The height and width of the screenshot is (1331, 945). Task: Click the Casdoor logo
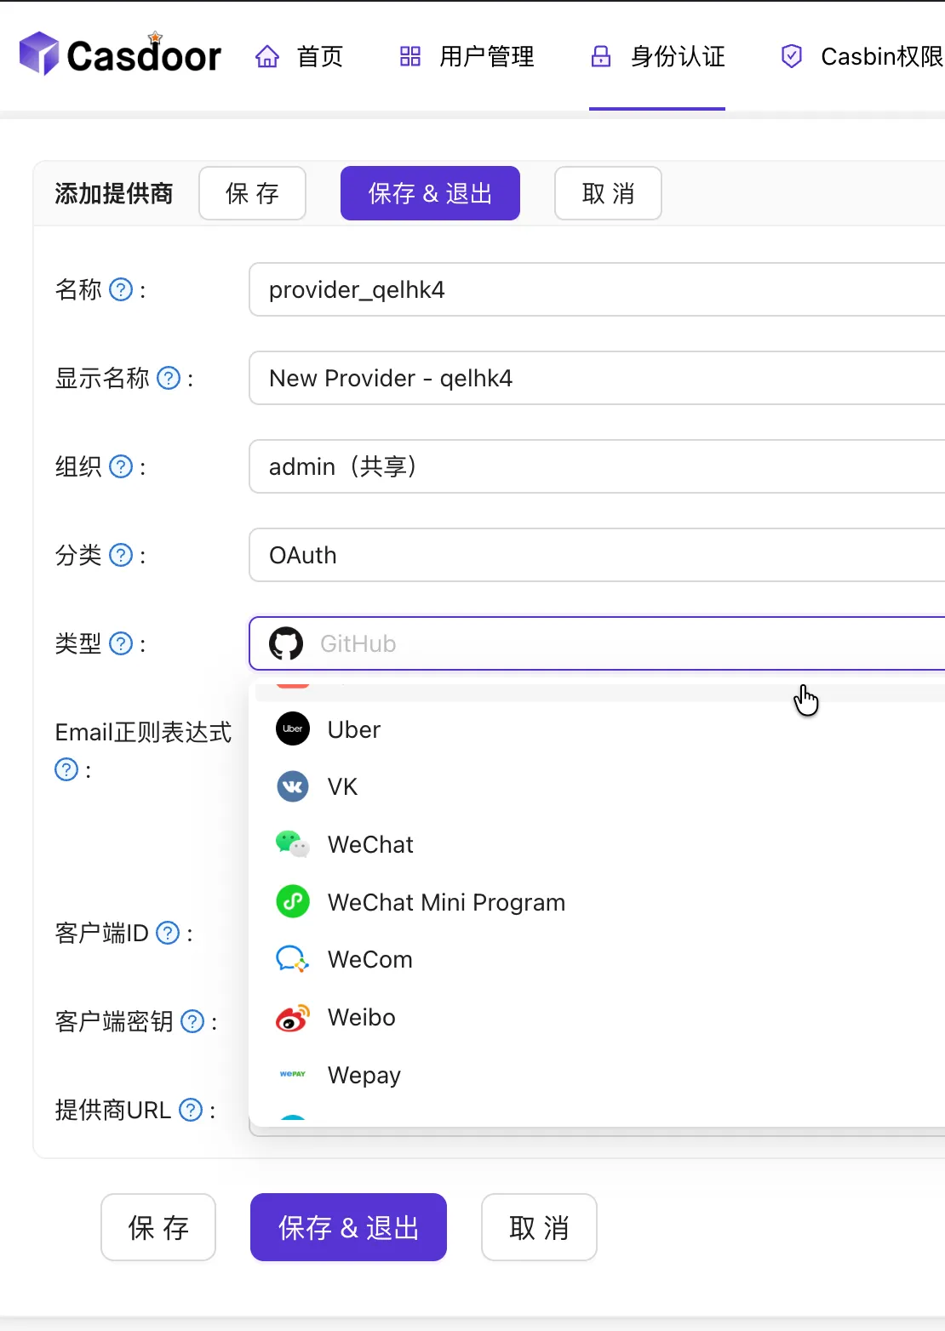(120, 54)
